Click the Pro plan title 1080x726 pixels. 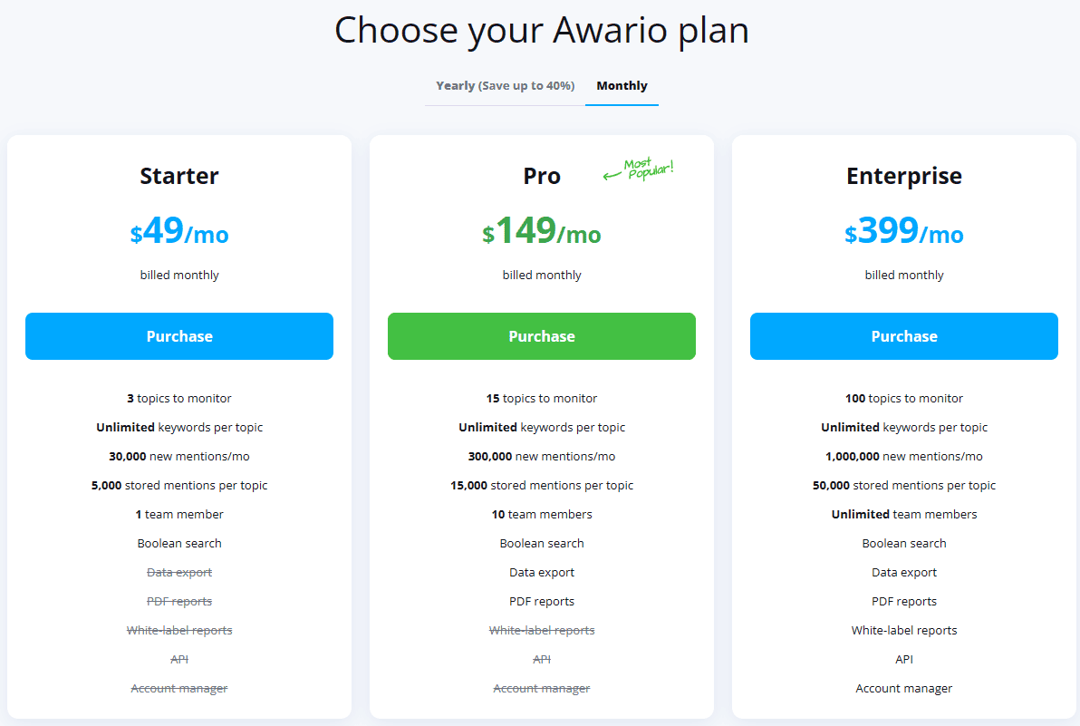542,177
